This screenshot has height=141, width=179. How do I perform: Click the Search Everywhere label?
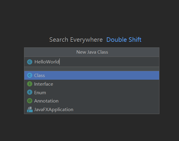tap(76, 40)
